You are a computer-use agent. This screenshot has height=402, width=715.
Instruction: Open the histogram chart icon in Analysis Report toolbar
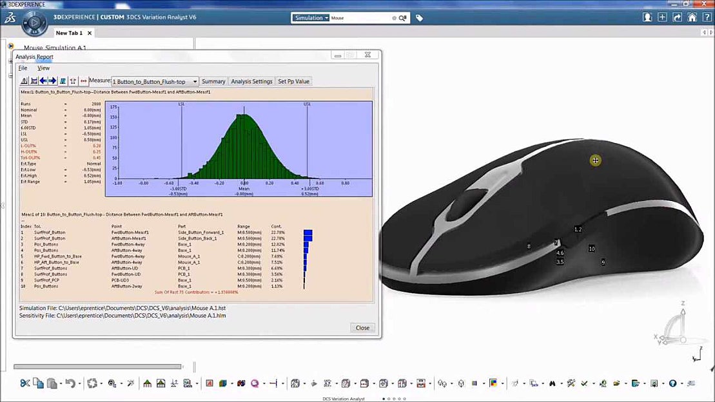24,81
